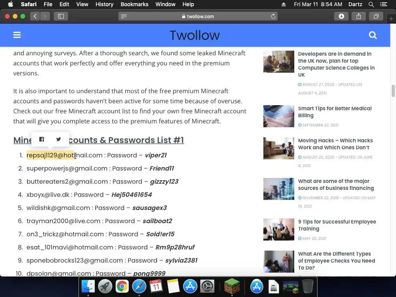This screenshot has height=297, width=396.
Task: Click the eject icon in menu bar
Action: click(x=283, y=4)
